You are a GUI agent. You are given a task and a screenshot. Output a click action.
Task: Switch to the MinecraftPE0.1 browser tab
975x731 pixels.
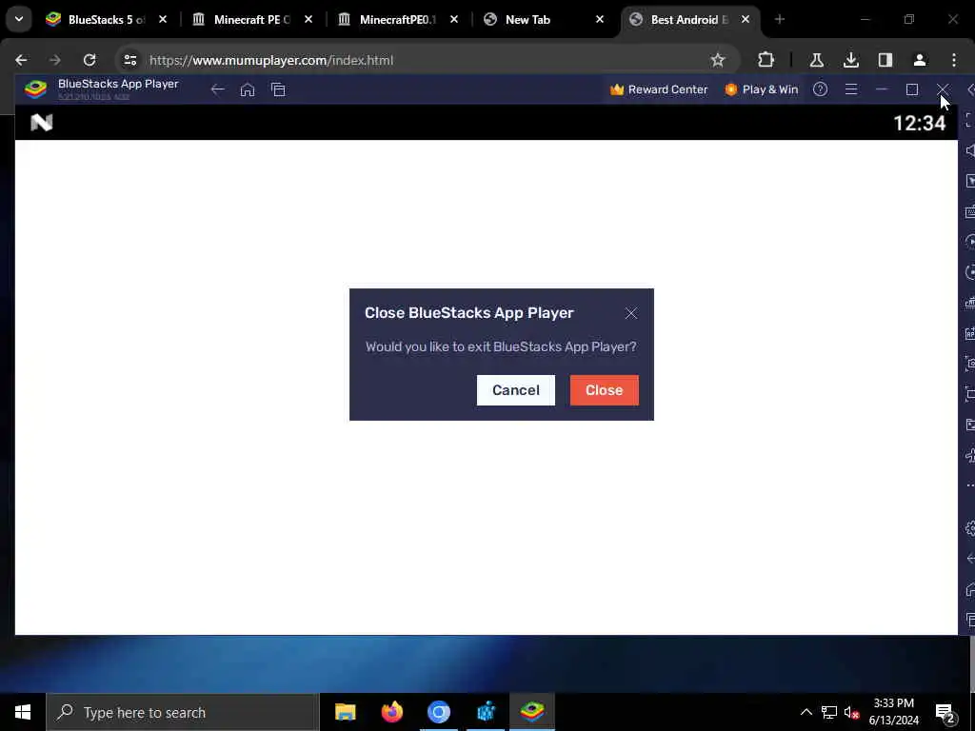pyautogui.click(x=388, y=19)
